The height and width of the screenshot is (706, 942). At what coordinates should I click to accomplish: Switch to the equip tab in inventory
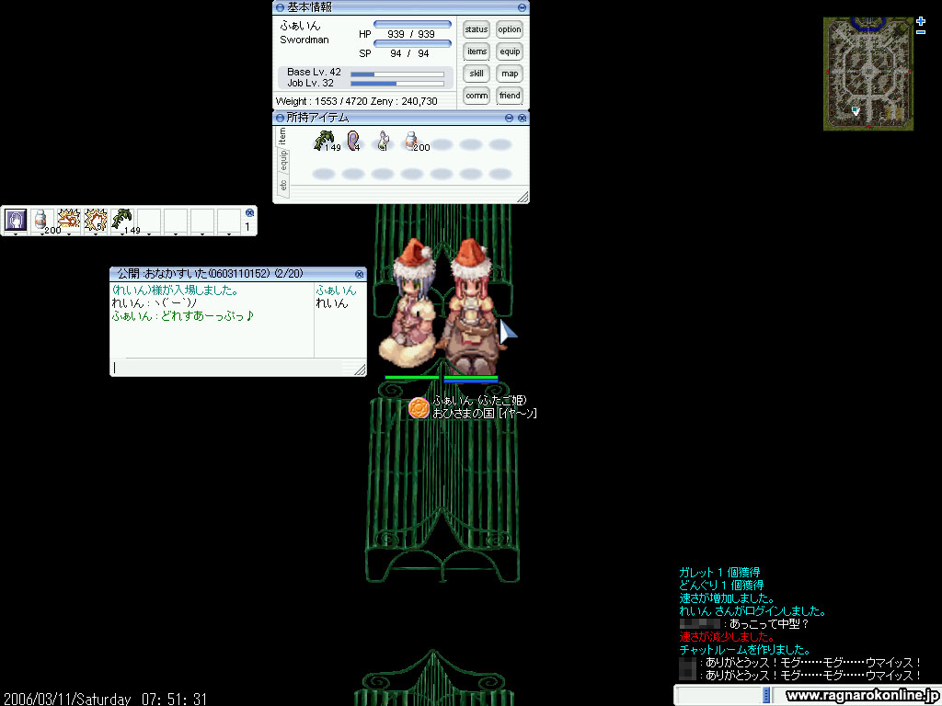coord(283,161)
